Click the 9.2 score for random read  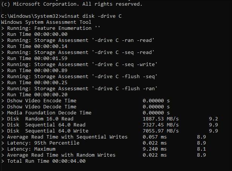(x=214, y=119)
